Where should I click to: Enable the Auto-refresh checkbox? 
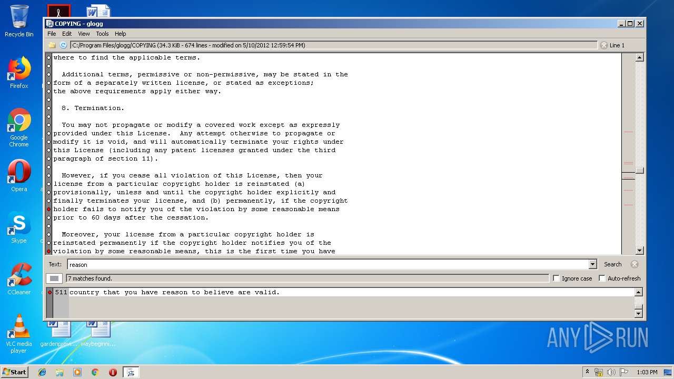click(x=602, y=278)
